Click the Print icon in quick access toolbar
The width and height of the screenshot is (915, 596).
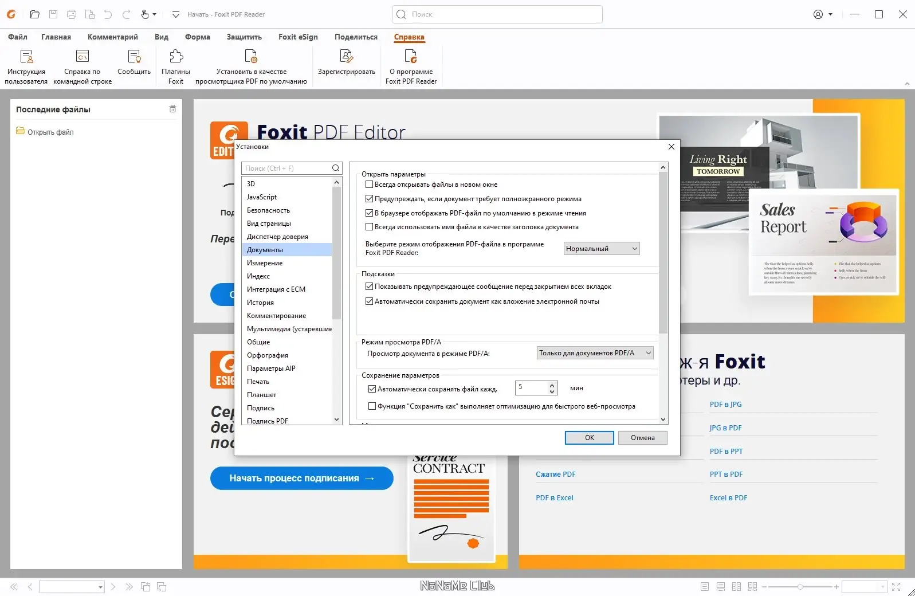point(72,14)
